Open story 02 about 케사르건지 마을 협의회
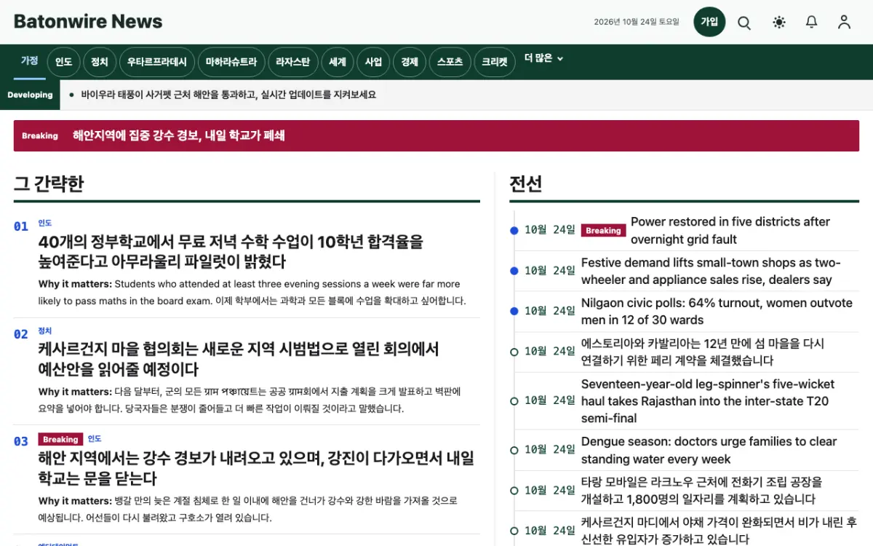Screen dimensions: 873x546 [239, 359]
